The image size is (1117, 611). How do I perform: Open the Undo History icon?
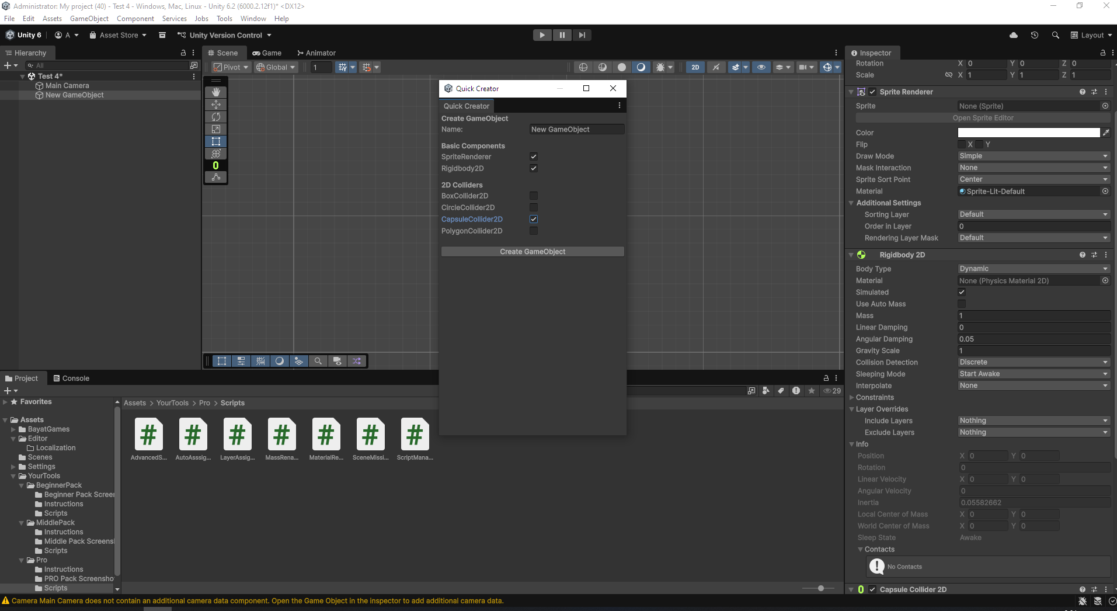click(x=1034, y=35)
